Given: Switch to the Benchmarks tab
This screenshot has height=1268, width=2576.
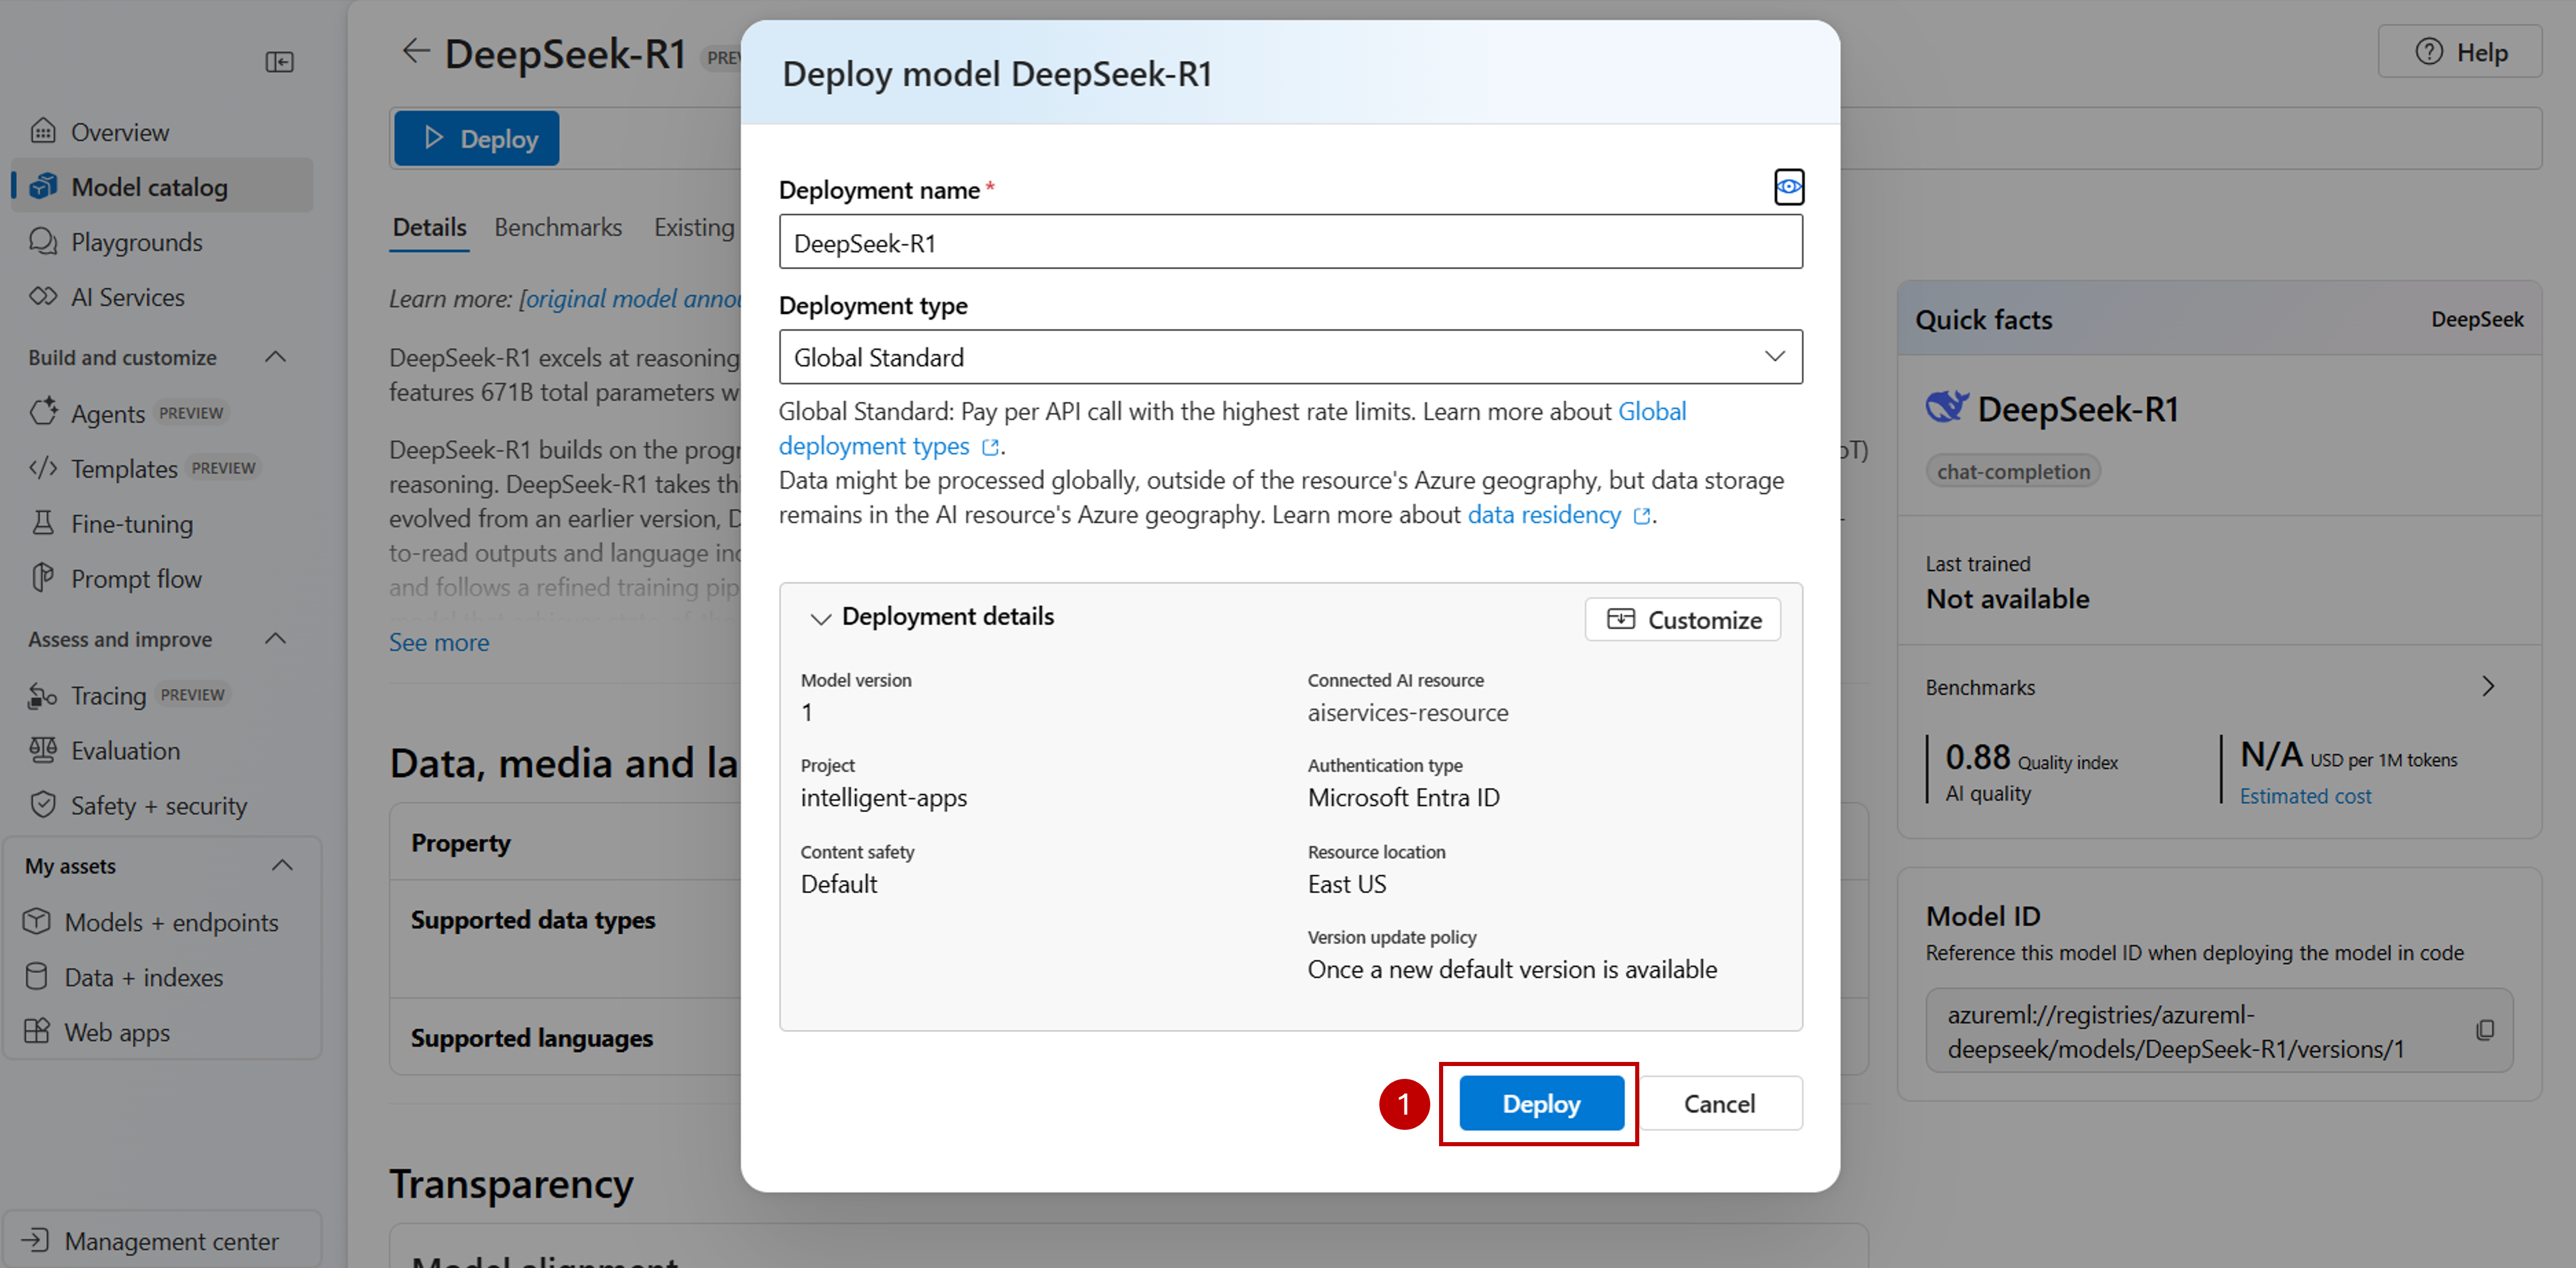Looking at the screenshot, I should 558,227.
